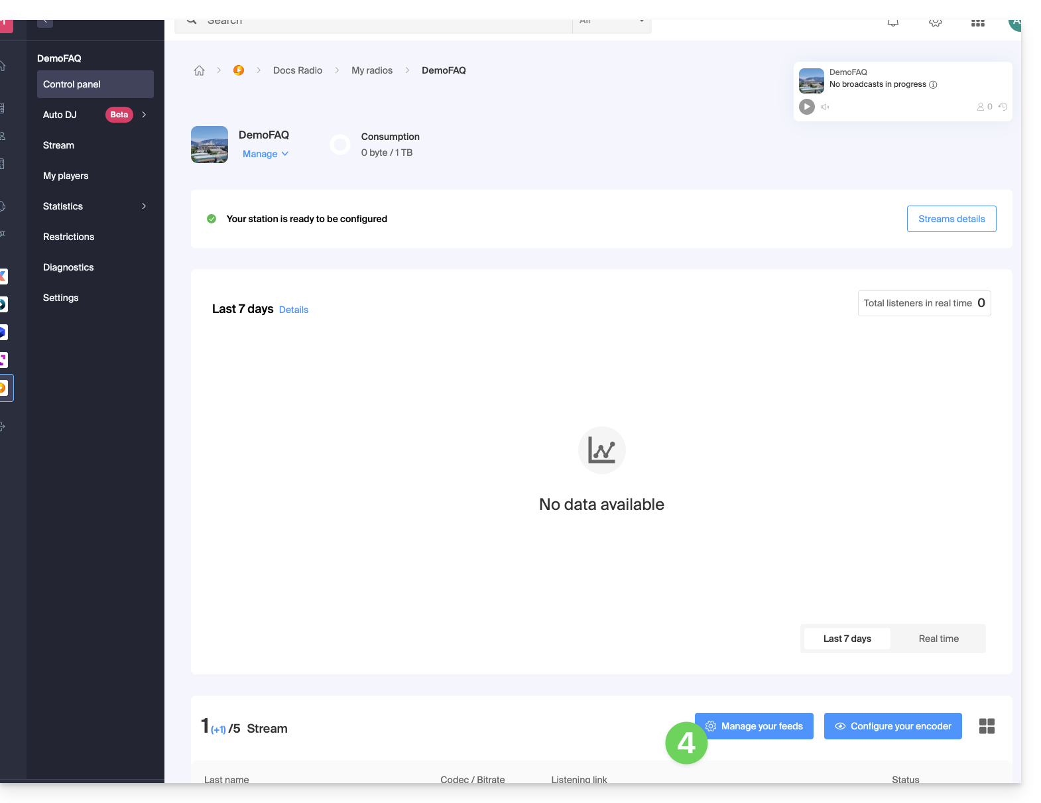Expand the Statistics submenu chevron
The image size is (1041, 803).
[144, 206]
